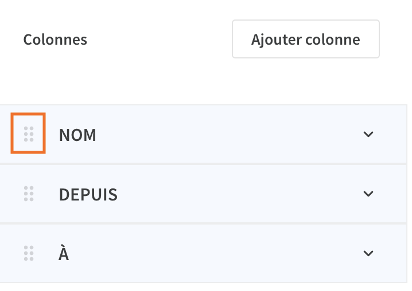Viewport: 412px width, 291px height.
Task: Expand the DEPUIS column chevron
Action: pos(368,194)
